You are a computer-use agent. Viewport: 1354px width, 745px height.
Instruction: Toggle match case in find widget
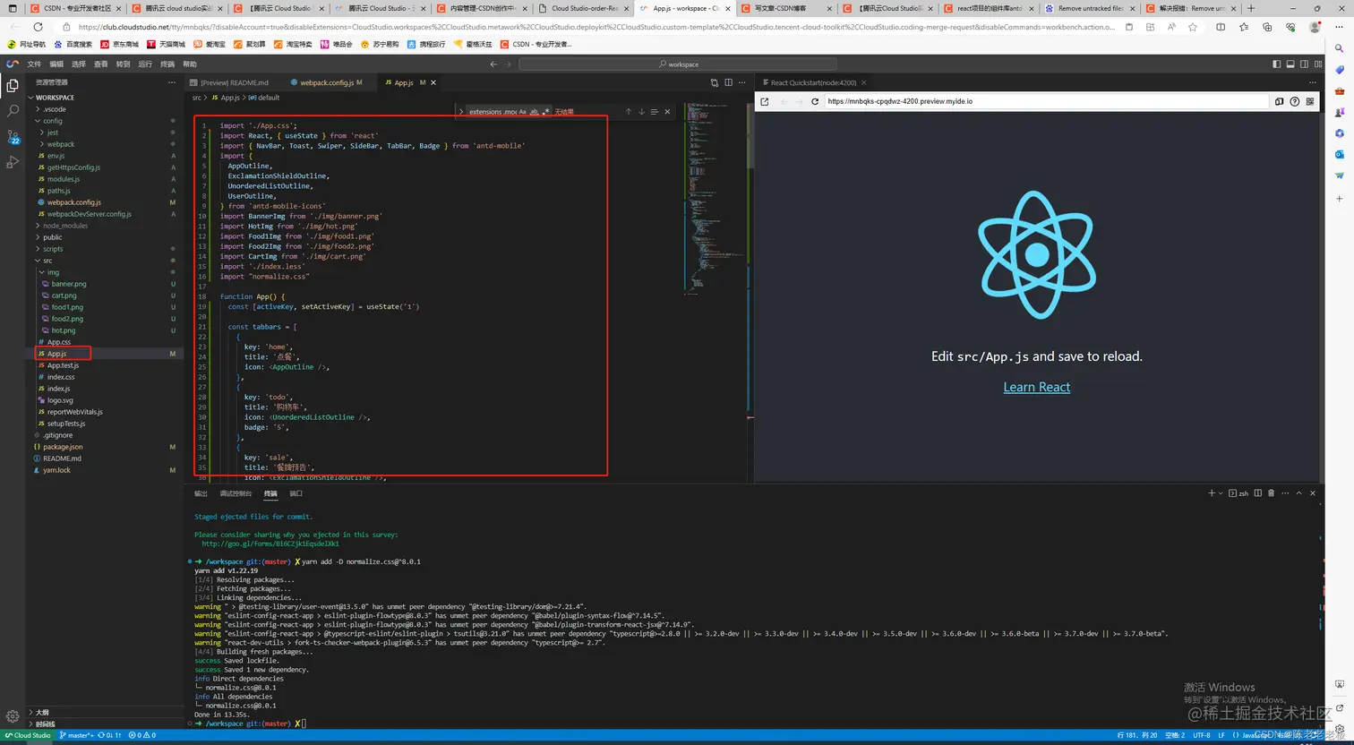[523, 112]
